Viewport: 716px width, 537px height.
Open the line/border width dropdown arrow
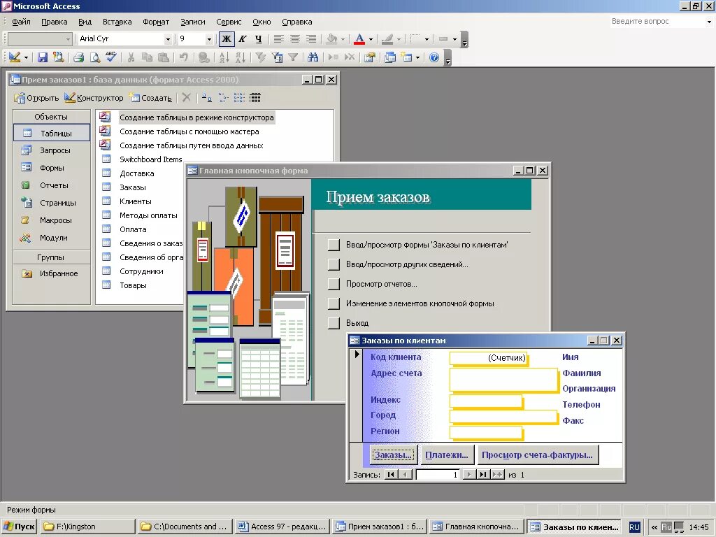tap(427, 39)
